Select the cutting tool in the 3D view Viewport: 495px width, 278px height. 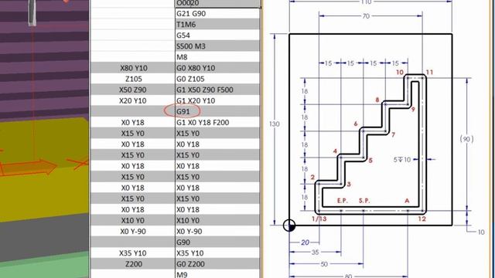(32, 12)
